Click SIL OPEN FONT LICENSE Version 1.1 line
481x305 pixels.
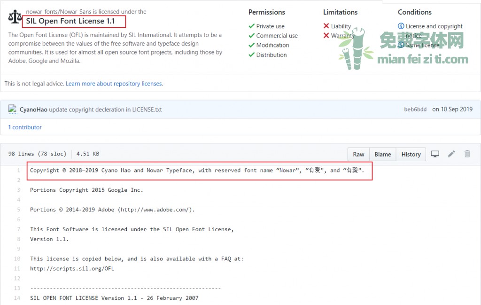click(114, 298)
